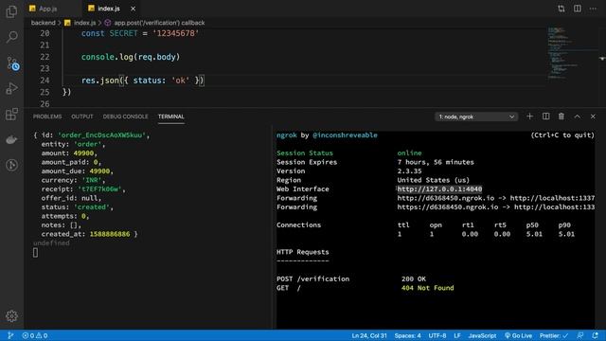
Task: Click the compare changes icon in editor toolbar
Action: click(561, 9)
